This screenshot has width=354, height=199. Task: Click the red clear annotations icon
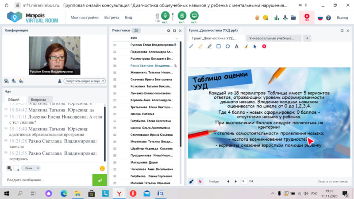point(264,46)
